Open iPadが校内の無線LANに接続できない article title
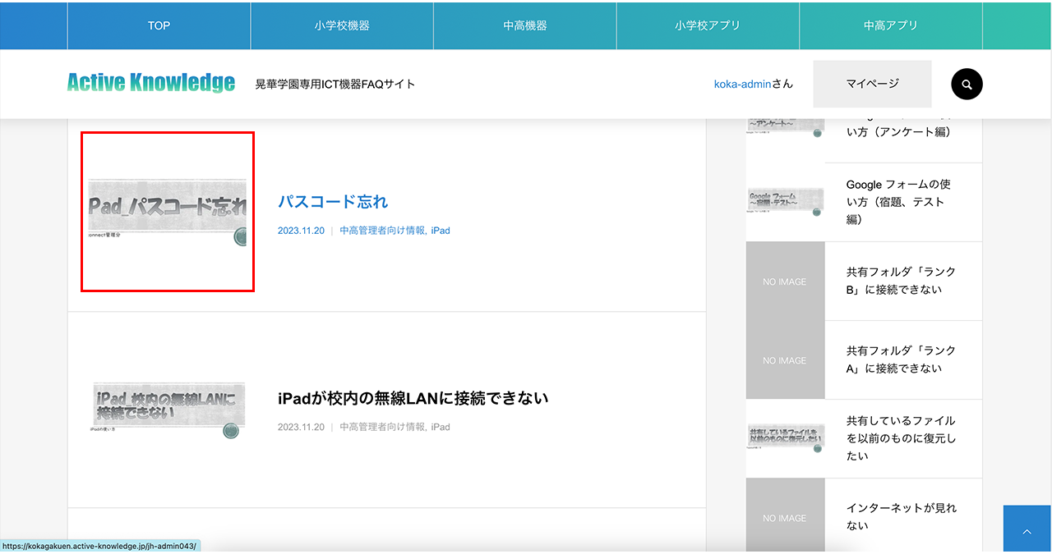The image size is (1052, 554). (413, 398)
